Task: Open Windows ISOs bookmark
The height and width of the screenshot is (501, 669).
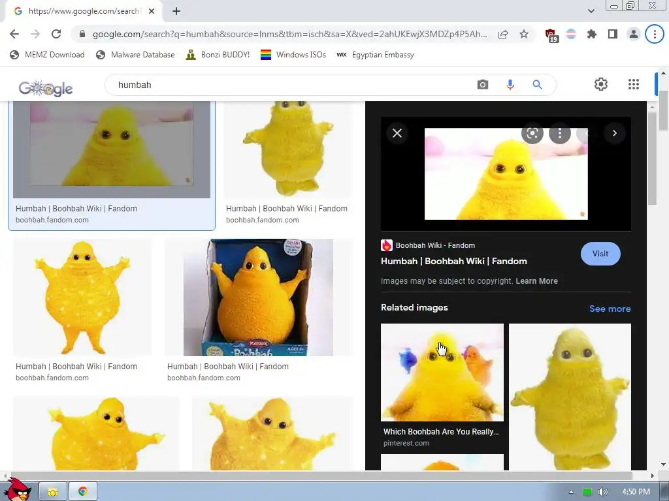Action: point(293,55)
